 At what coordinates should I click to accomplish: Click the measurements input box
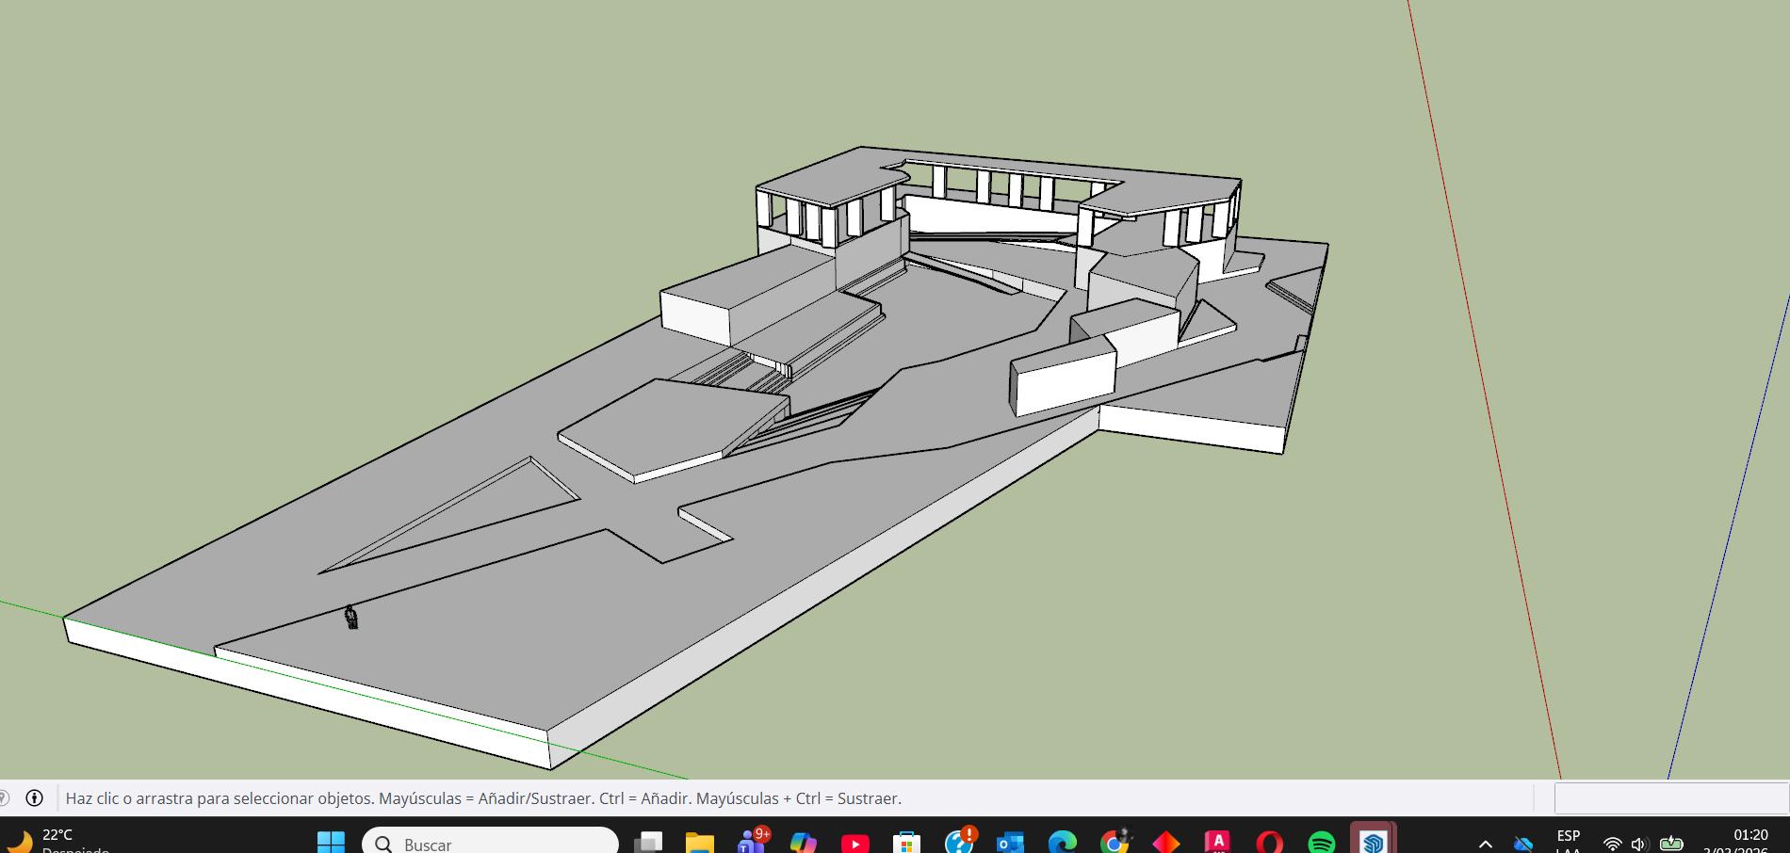1669,798
